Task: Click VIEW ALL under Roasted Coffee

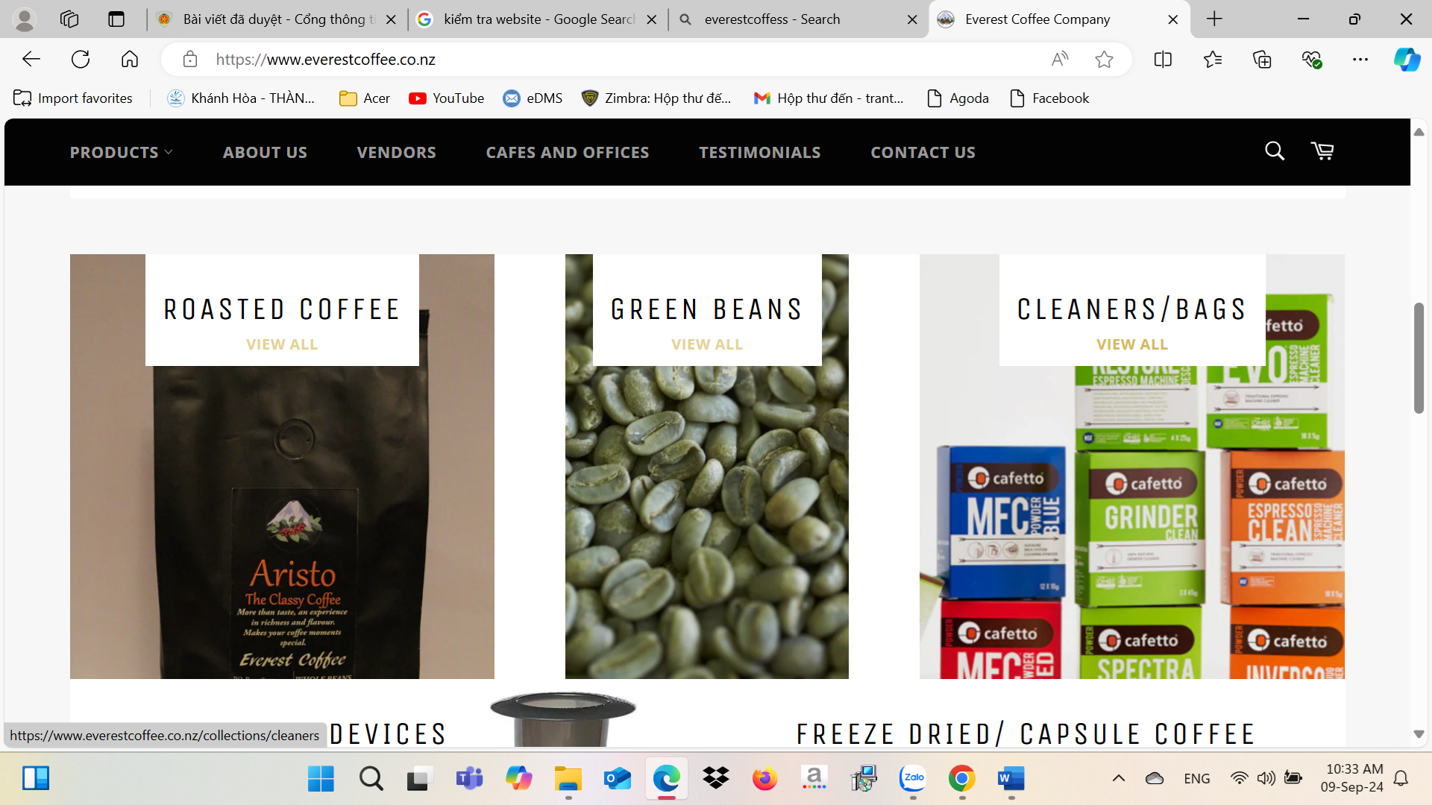Action: click(282, 344)
